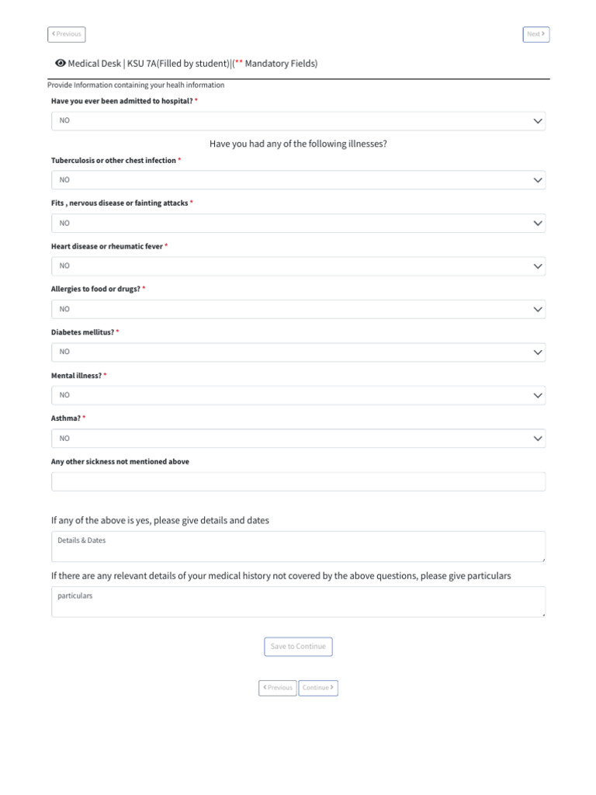Screen dimensions: 596x795
Task: Click the Details & Dates text area
Action: pos(298,547)
